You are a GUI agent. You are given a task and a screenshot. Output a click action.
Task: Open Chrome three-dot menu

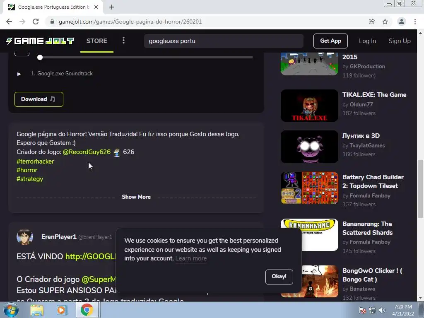[x=415, y=22]
